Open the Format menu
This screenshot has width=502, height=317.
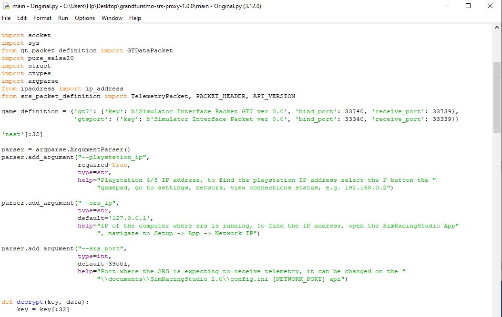pyautogui.click(x=42, y=18)
